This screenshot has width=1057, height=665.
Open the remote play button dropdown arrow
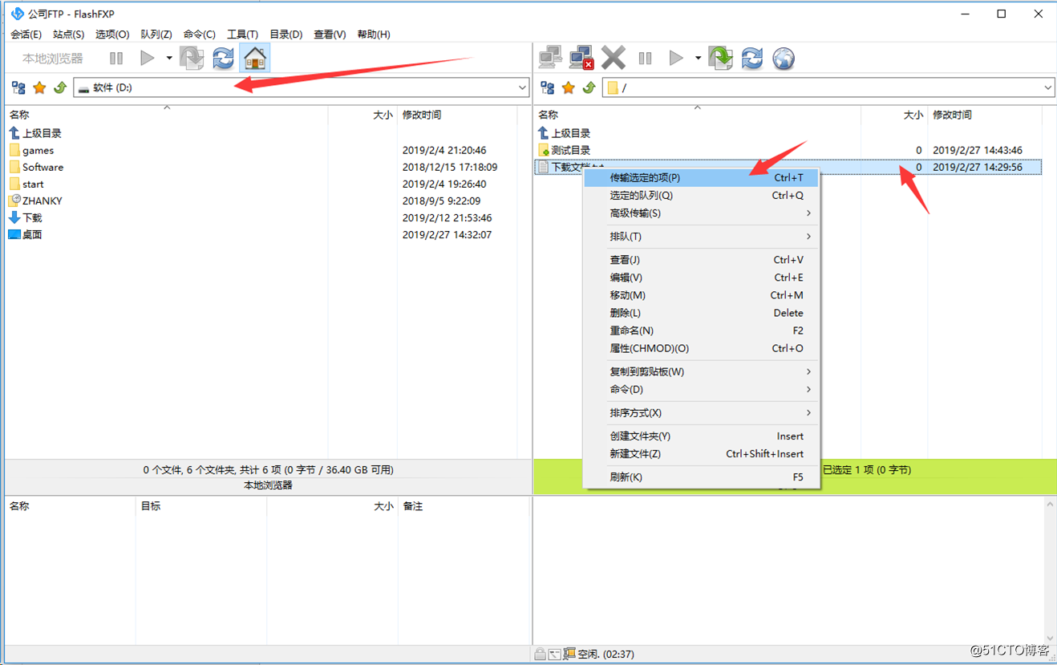(698, 58)
